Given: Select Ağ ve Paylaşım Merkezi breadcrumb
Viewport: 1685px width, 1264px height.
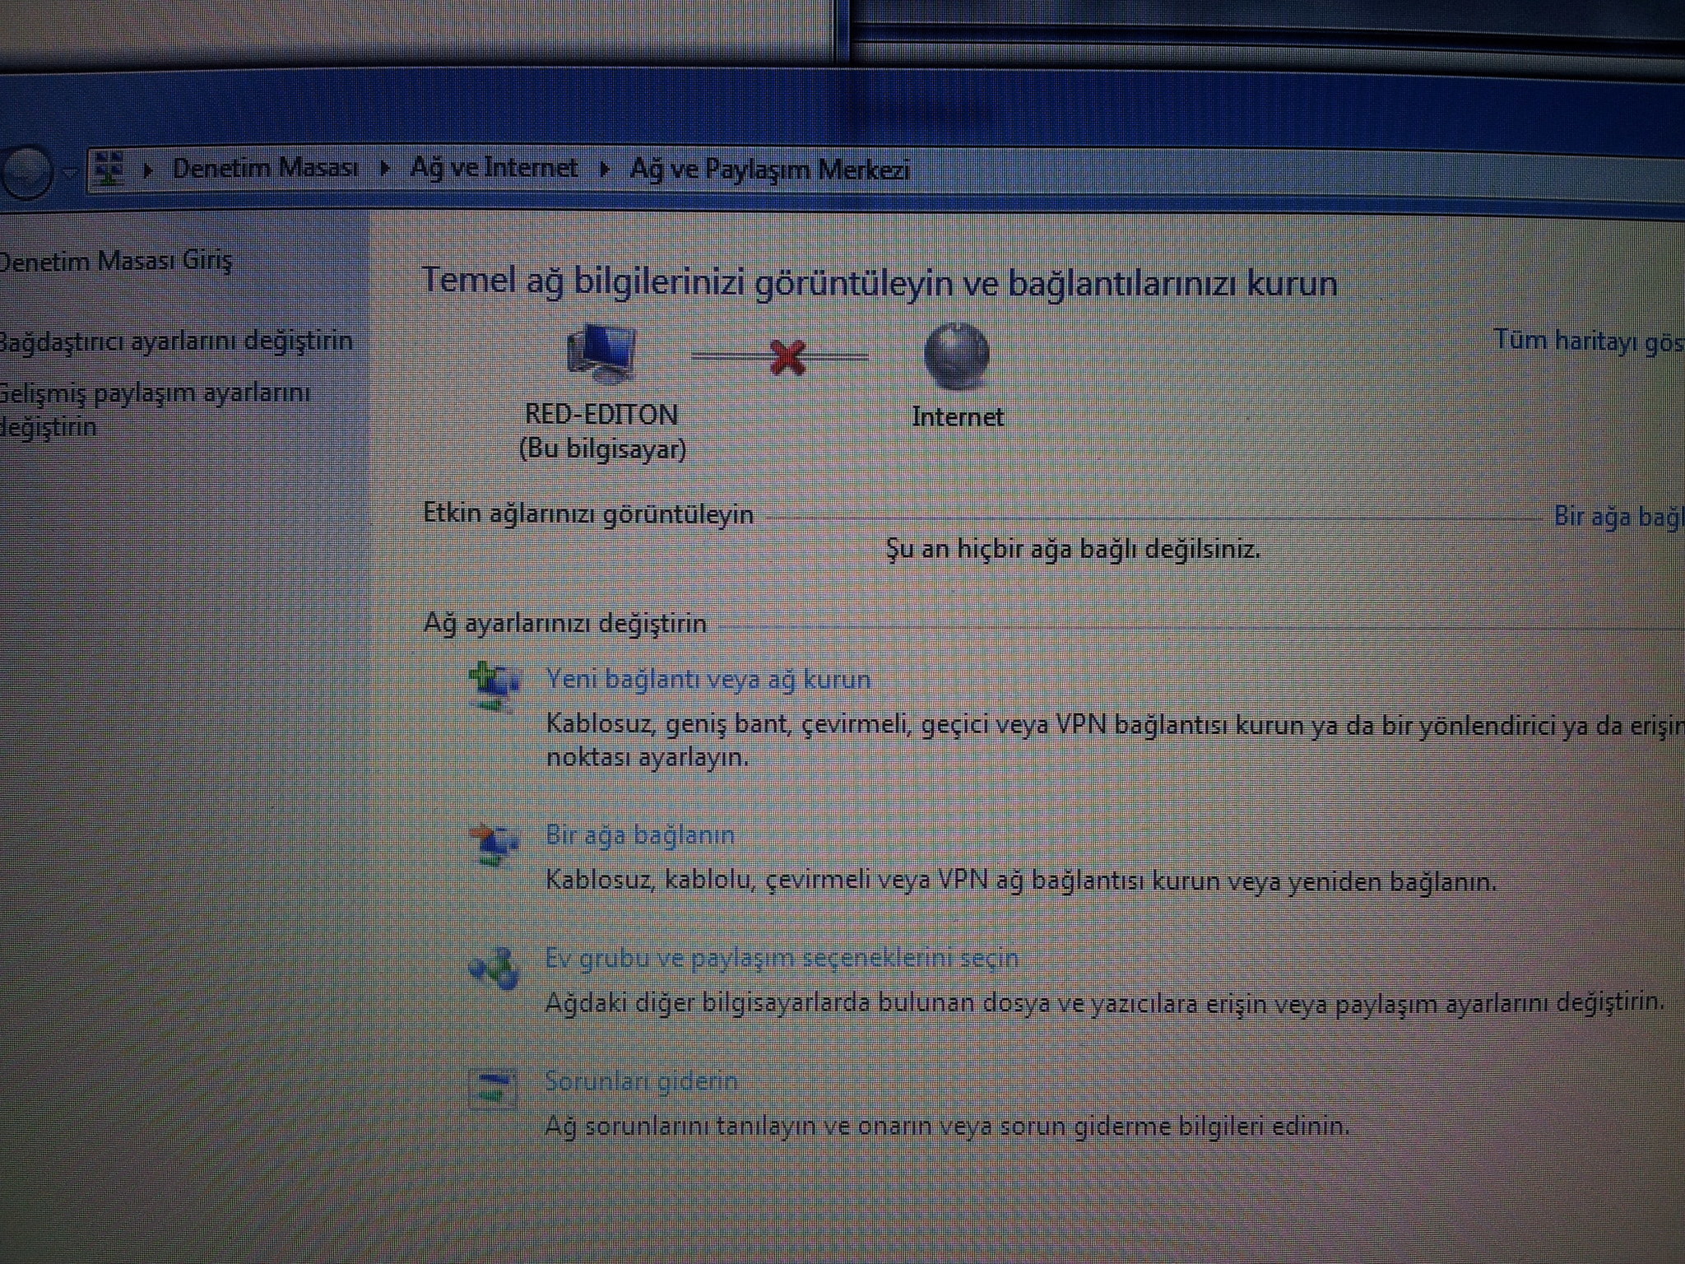Looking at the screenshot, I should coord(770,170).
